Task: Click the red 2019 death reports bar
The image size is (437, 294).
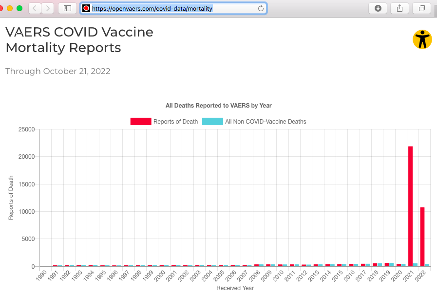Action: pyautogui.click(x=387, y=265)
